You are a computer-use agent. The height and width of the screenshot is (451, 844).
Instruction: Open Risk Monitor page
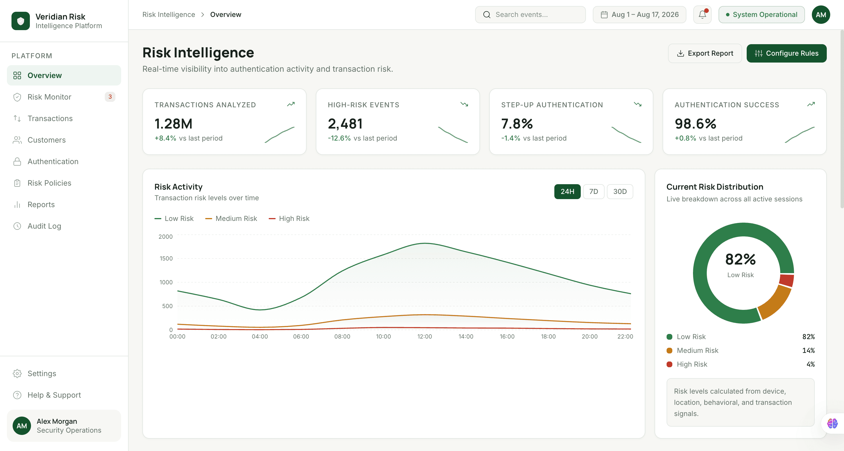(x=64, y=97)
